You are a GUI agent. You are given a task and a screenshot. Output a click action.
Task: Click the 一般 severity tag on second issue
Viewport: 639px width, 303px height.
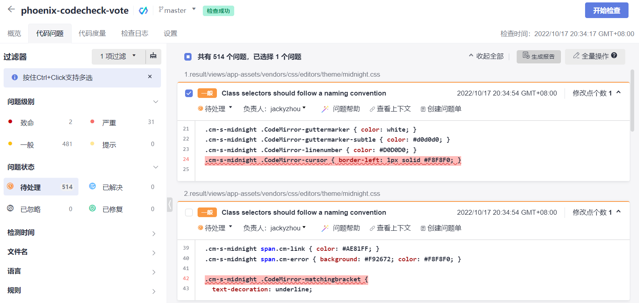pyautogui.click(x=207, y=212)
